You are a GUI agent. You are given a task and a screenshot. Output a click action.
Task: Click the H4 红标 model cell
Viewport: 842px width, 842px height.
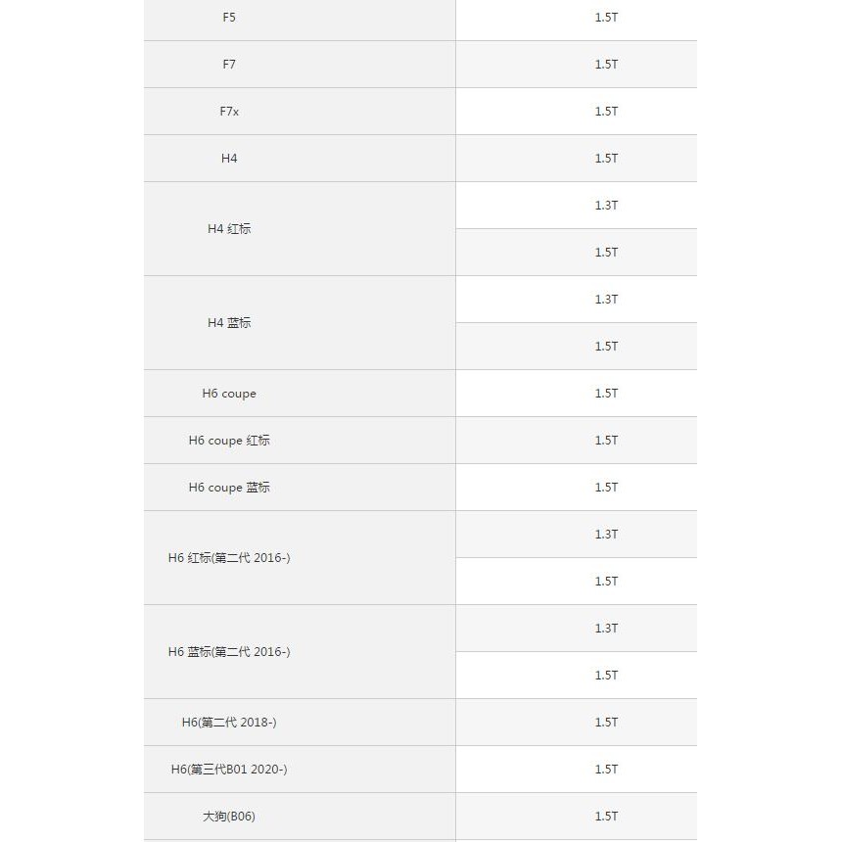click(x=229, y=229)
